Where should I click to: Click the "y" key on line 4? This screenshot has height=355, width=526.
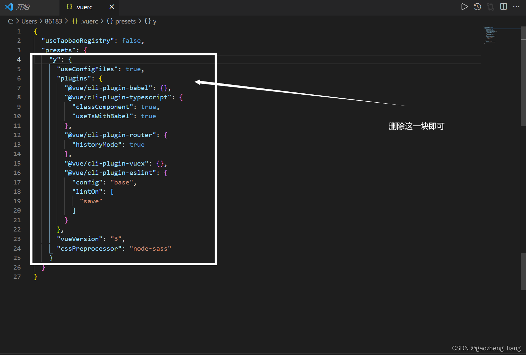[55, 60]
